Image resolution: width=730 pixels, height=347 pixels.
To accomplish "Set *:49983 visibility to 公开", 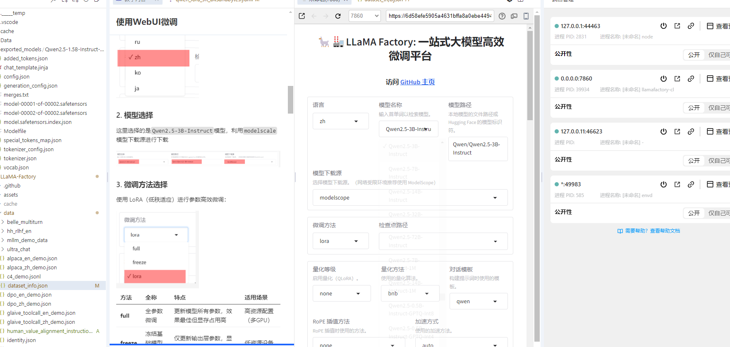I will coord(694,213).
